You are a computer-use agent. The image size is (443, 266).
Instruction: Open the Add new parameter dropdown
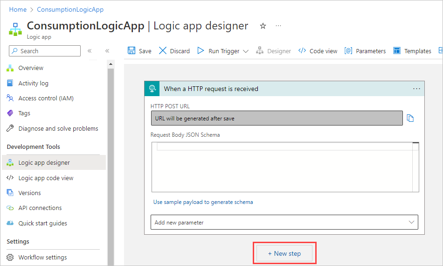[284, 222]
